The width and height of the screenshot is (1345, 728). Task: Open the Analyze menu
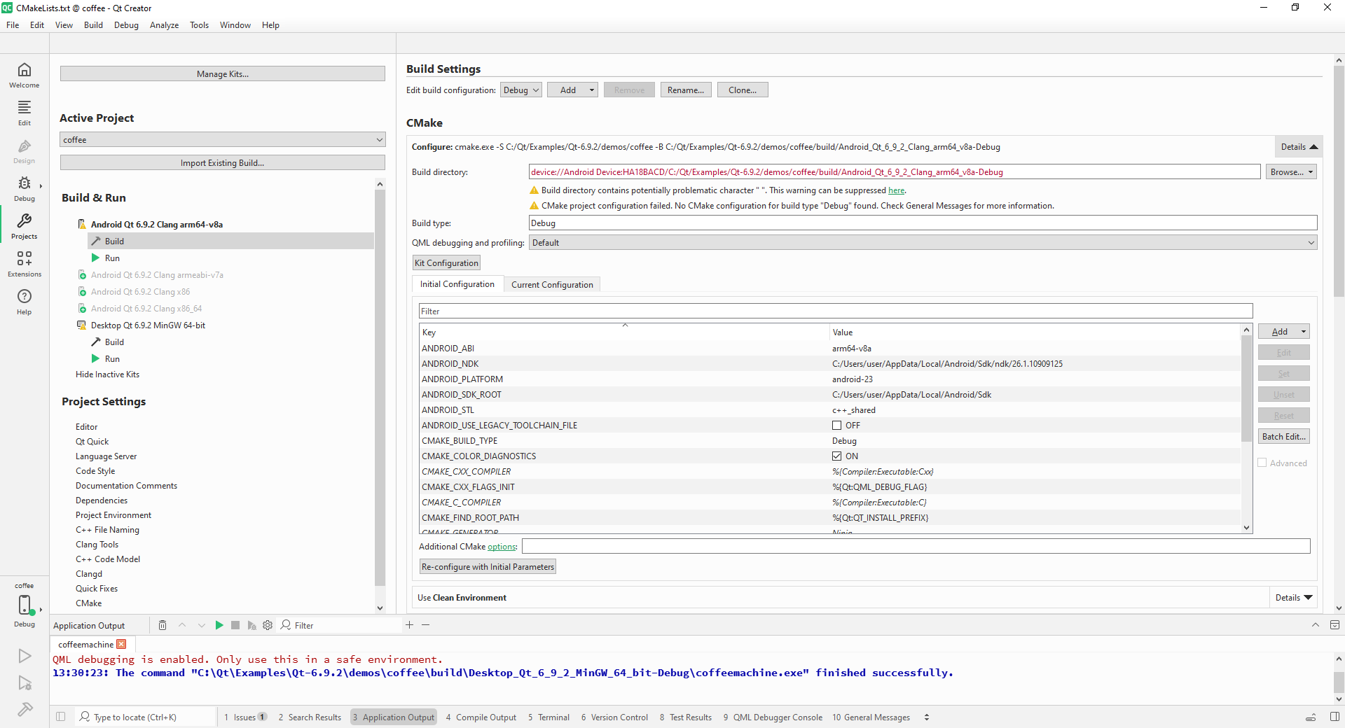pos(164,25)
